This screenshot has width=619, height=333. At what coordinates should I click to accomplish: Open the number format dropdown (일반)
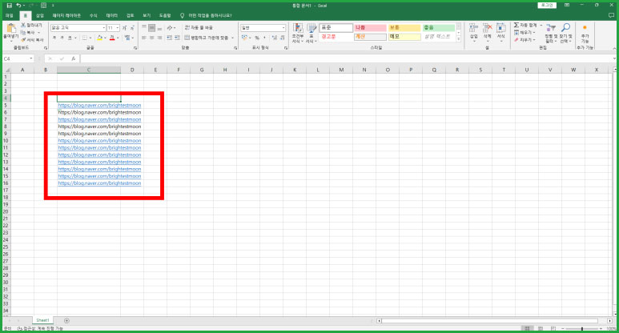click(283, 28)
